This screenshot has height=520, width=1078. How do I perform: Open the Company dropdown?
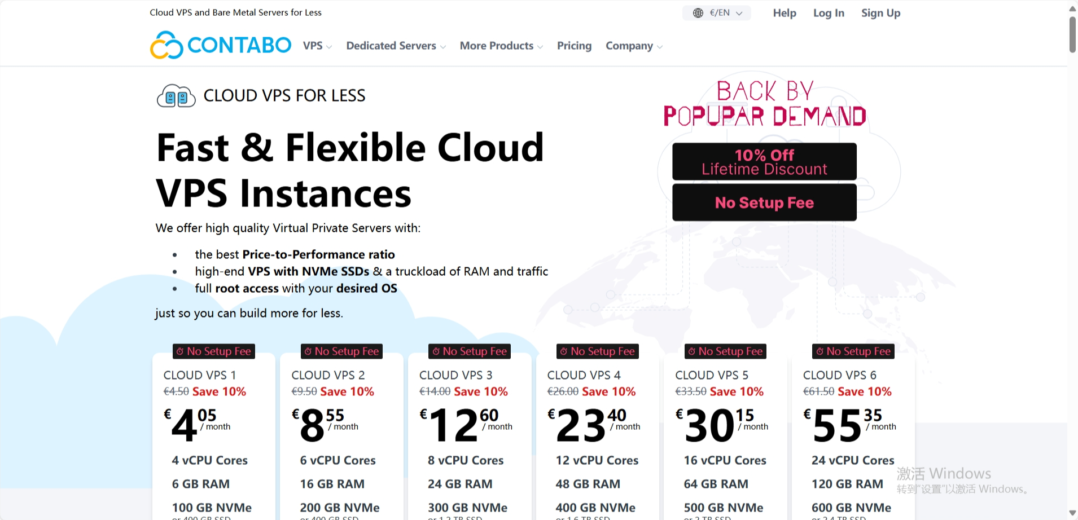point(633,46)
